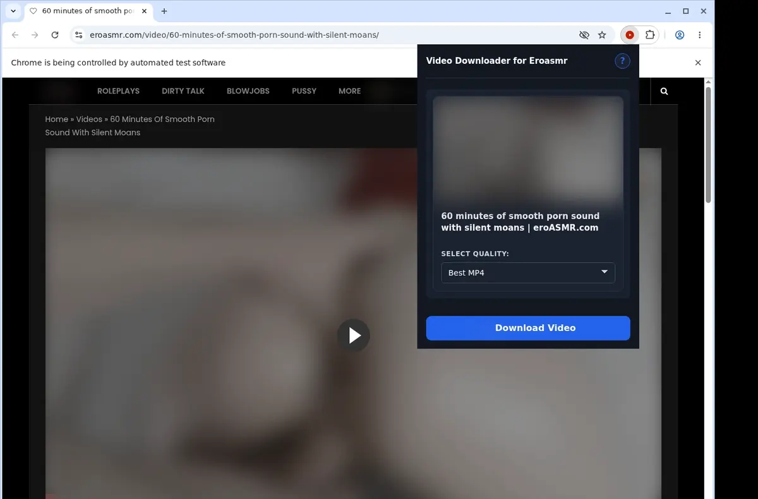Click the video title in downloader popup
Viewport: 758px width, 499px height.
pos(520,222)
